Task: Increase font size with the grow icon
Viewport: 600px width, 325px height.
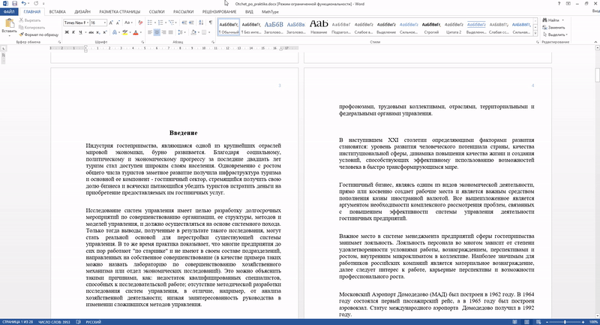Action: 111,23
